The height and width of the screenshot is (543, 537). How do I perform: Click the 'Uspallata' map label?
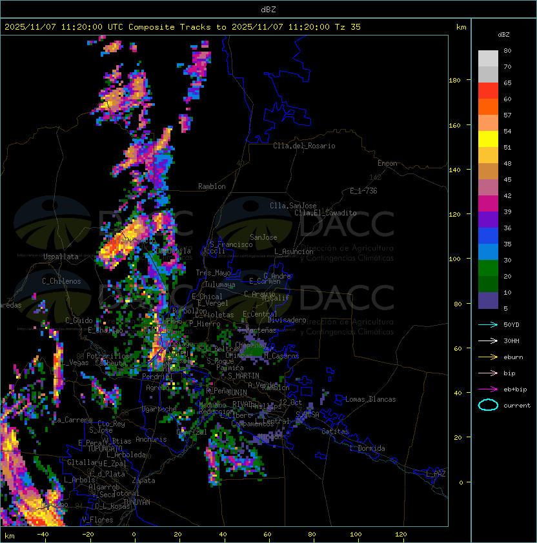pos(61,257)
